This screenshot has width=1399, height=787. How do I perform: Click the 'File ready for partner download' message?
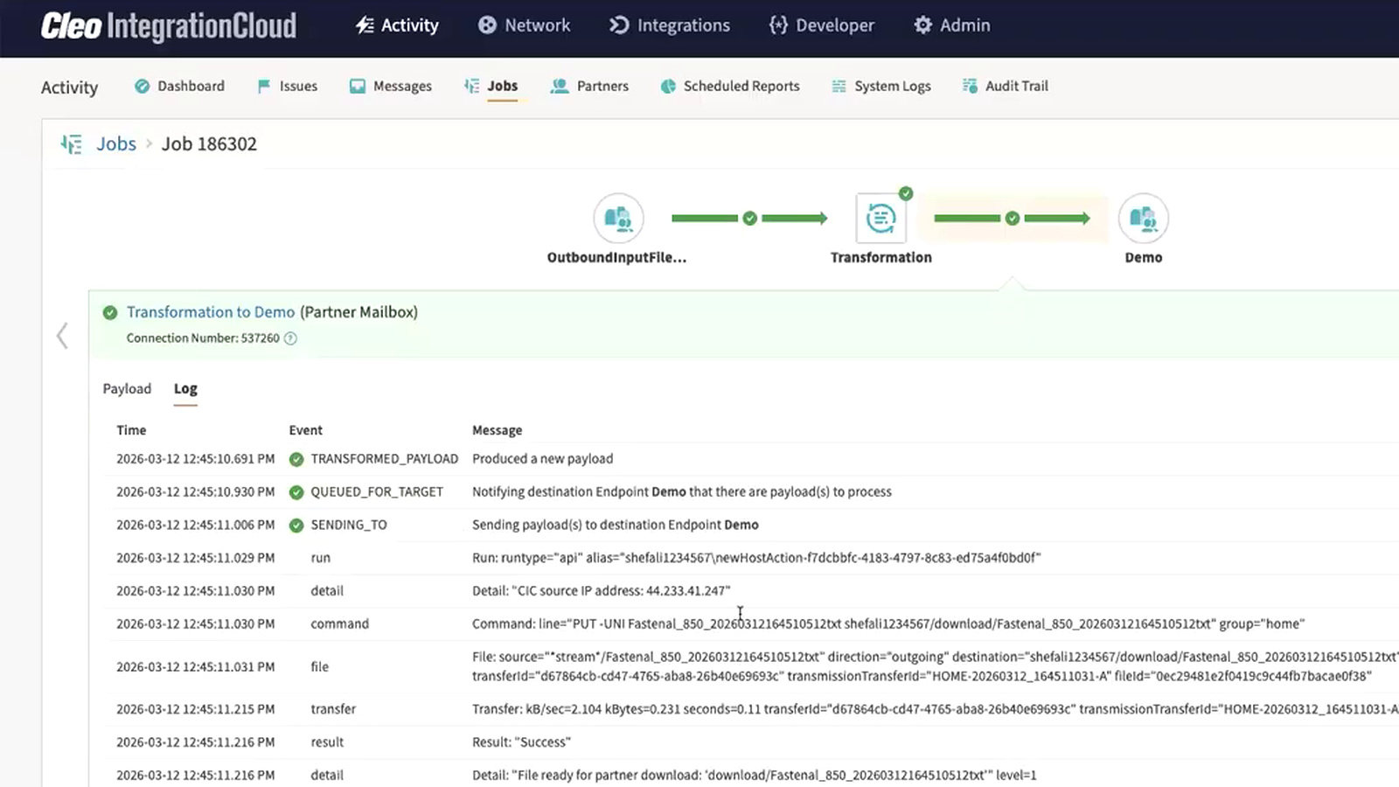tap(755, 775)
